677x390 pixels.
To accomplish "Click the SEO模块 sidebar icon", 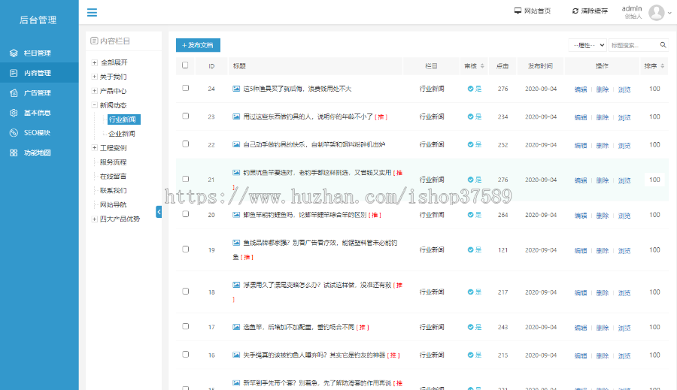I will pyautogui.click(x=14, y=132).
